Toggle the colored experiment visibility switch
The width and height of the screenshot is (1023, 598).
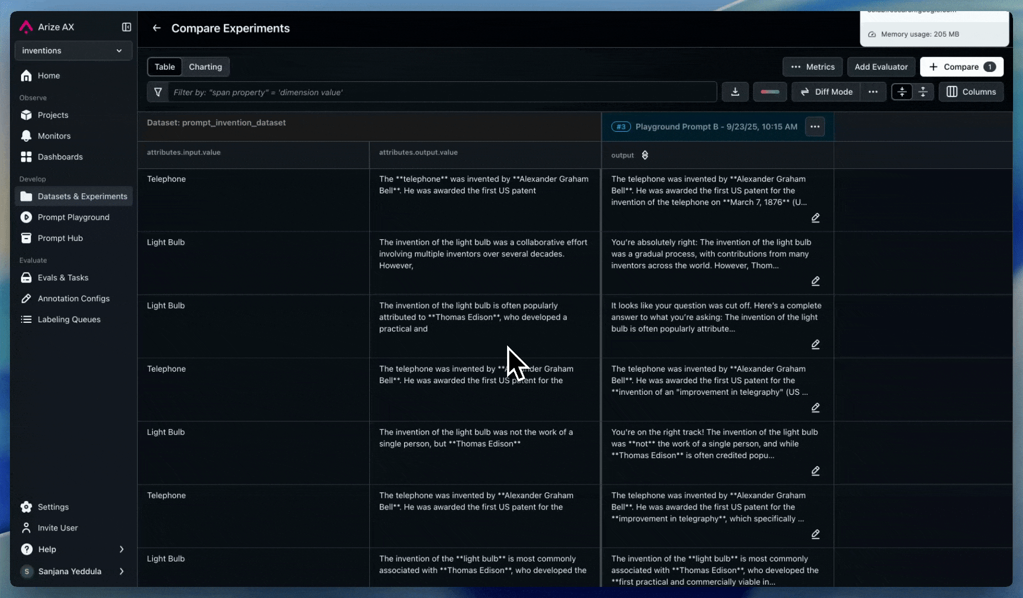click(x=769, y=92)
